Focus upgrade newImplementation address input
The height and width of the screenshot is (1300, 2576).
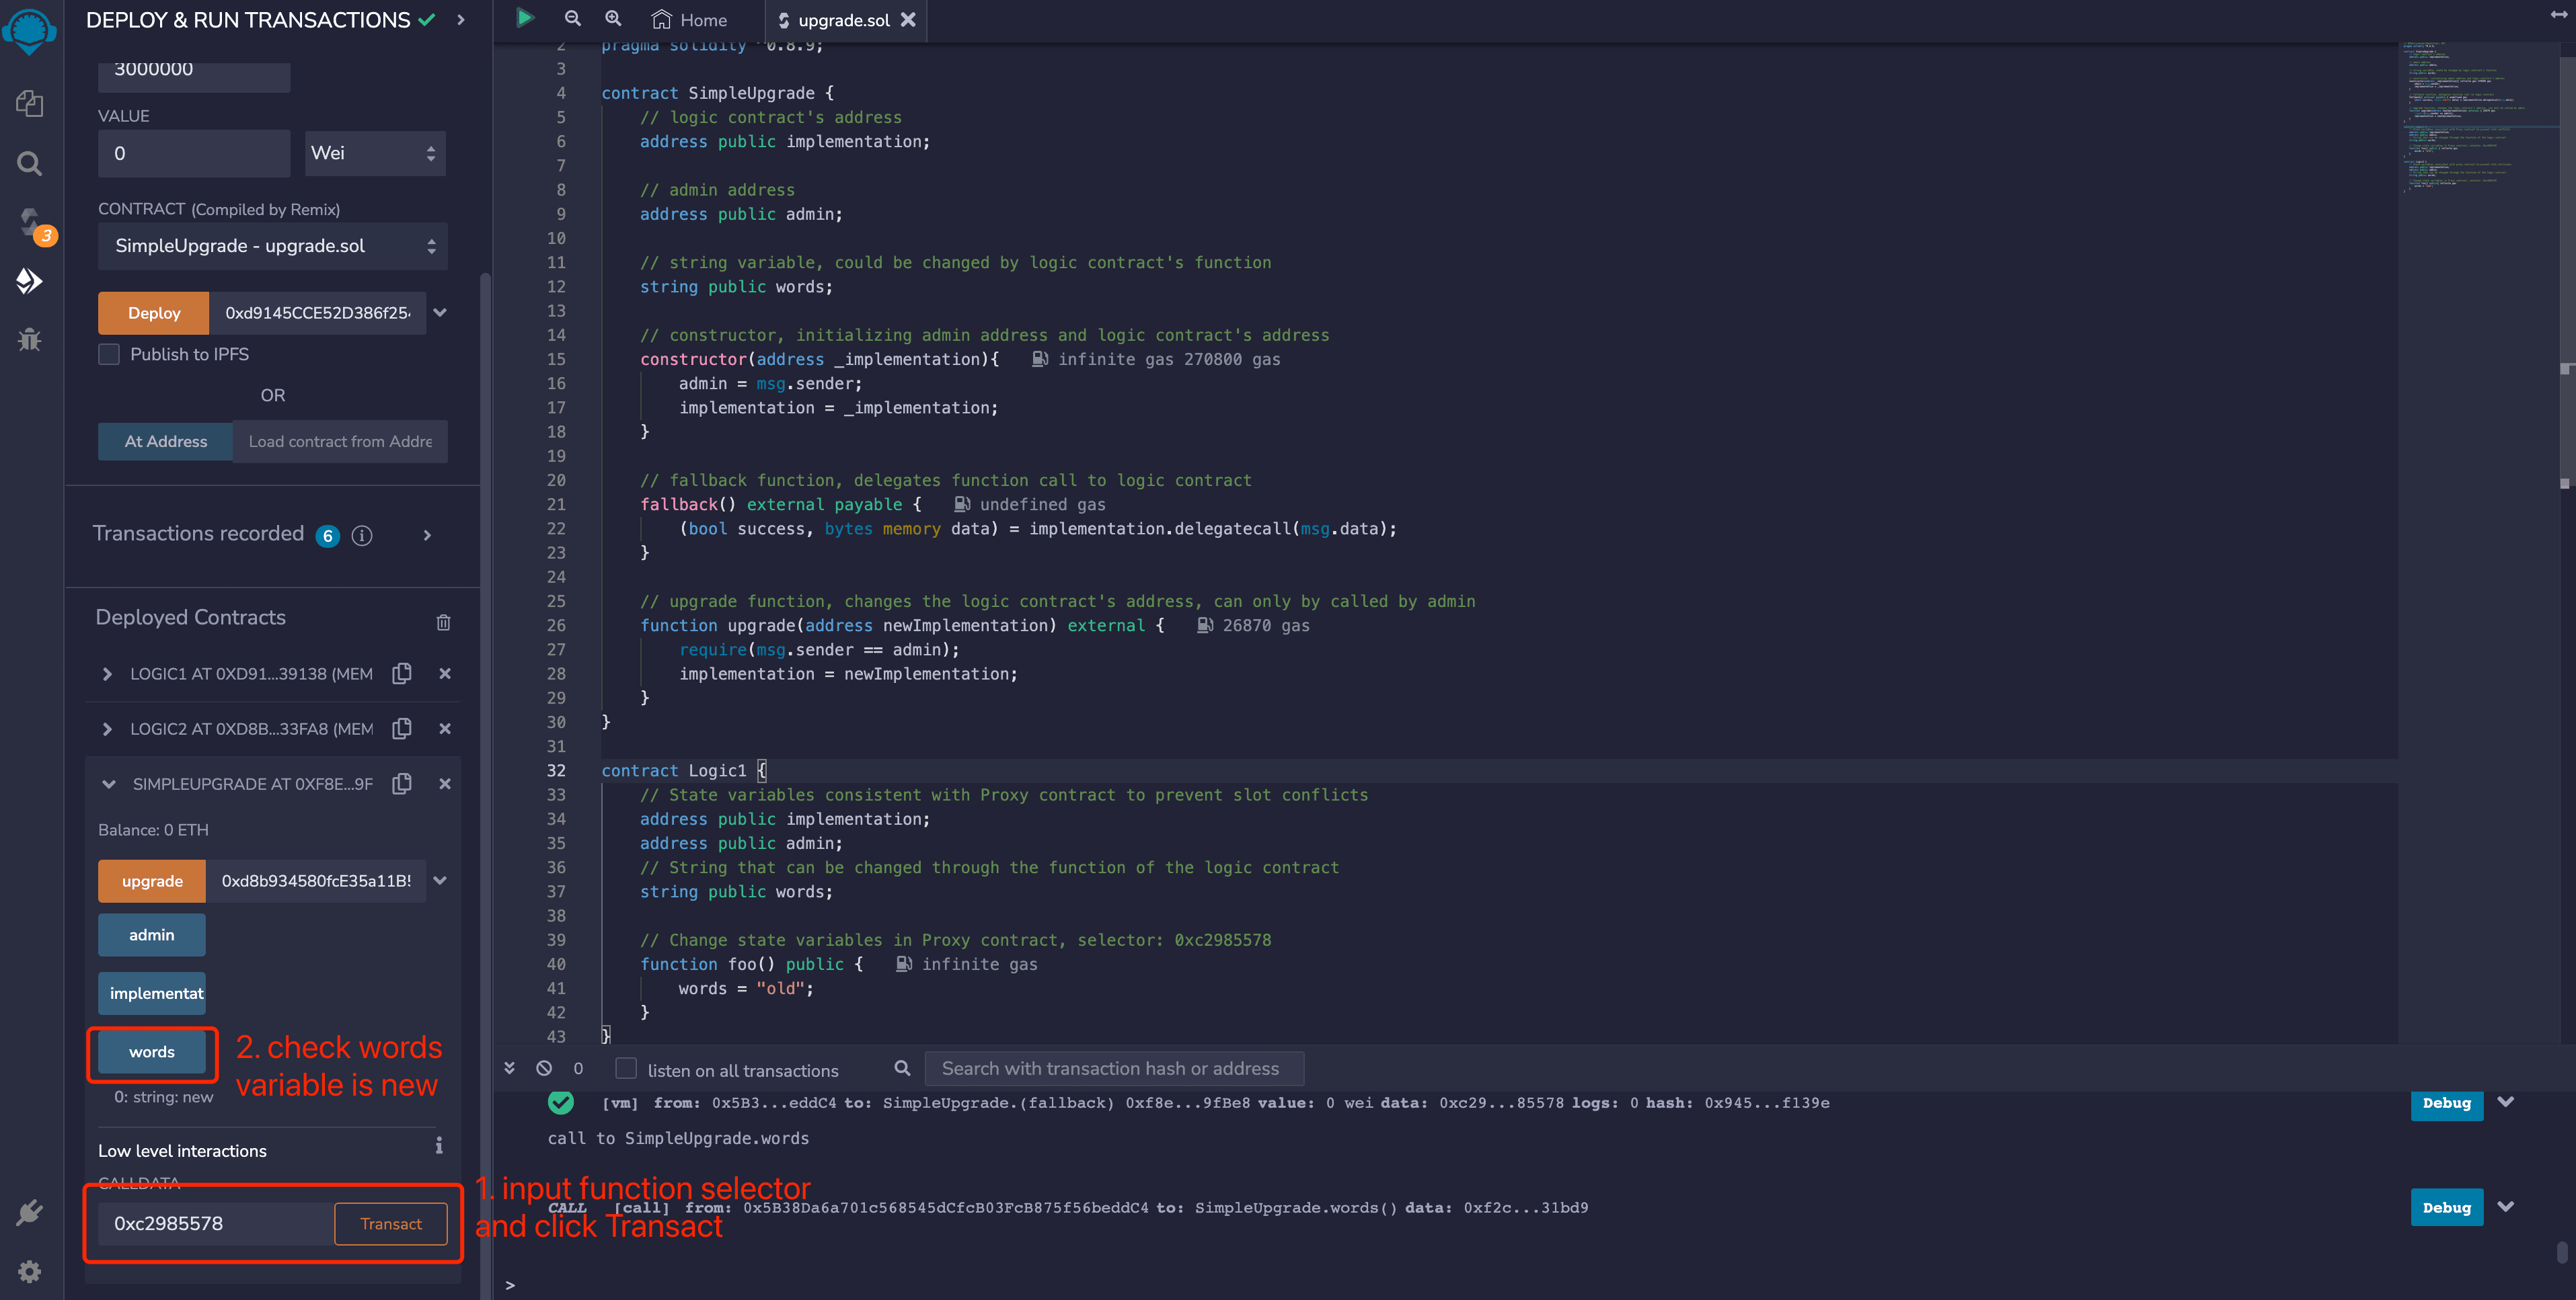click(316, 881)
